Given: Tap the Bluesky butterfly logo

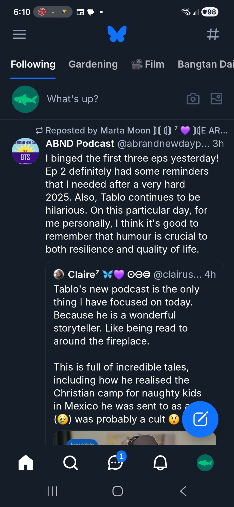Looking at the screenshot, I should 117,34.
